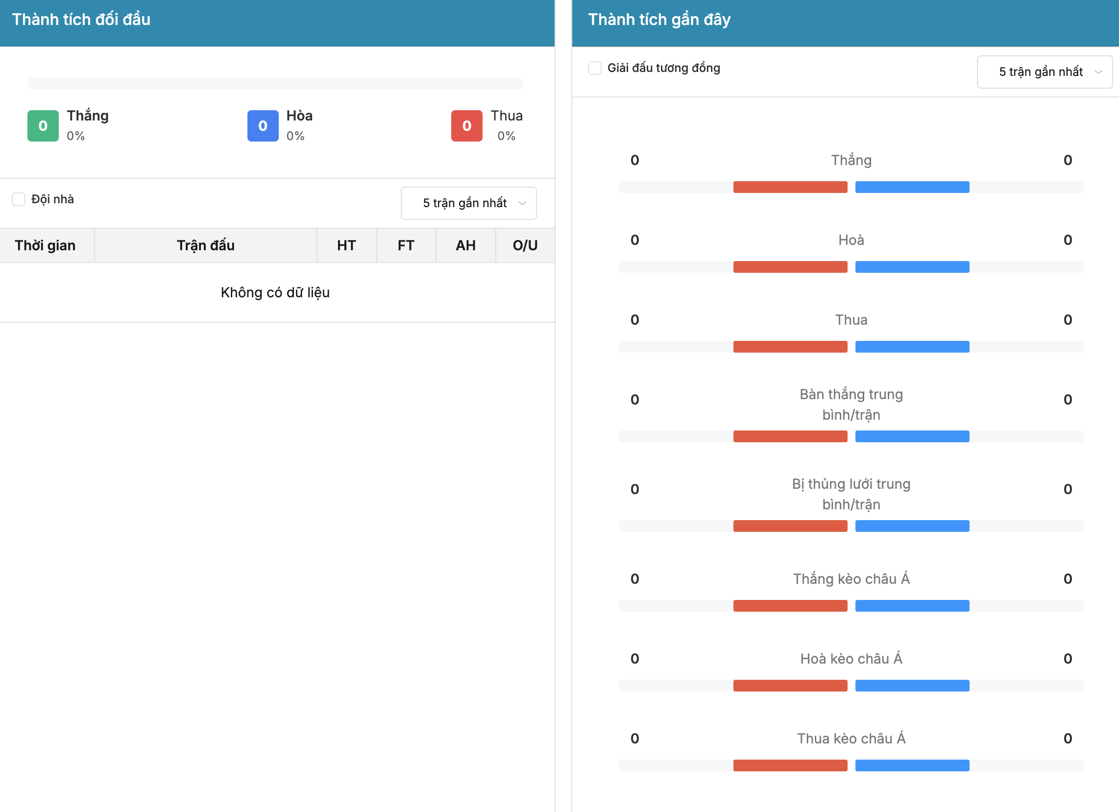Click the head-to-head progress bar
Screen dimensions: 1119x812
pos(275,84)
